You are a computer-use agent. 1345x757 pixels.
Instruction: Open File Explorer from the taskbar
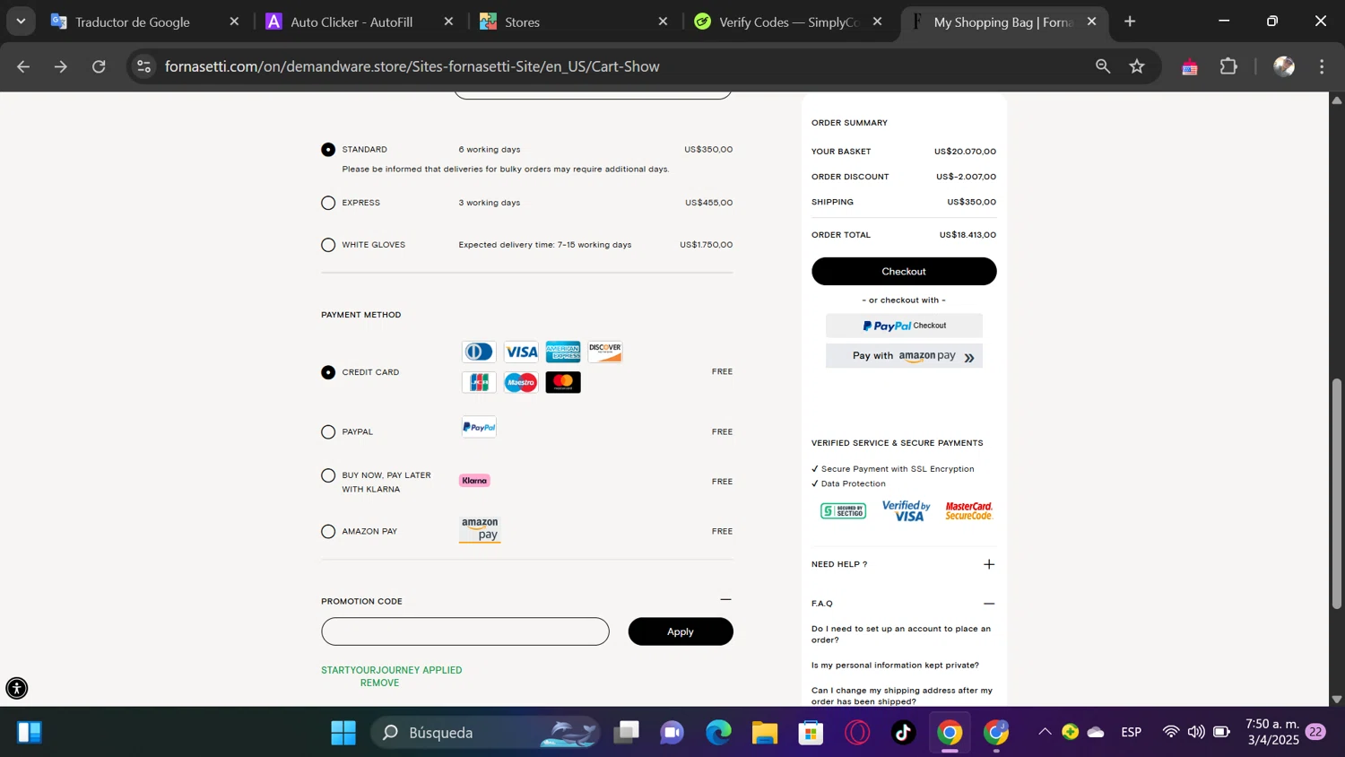pos(764,733)
